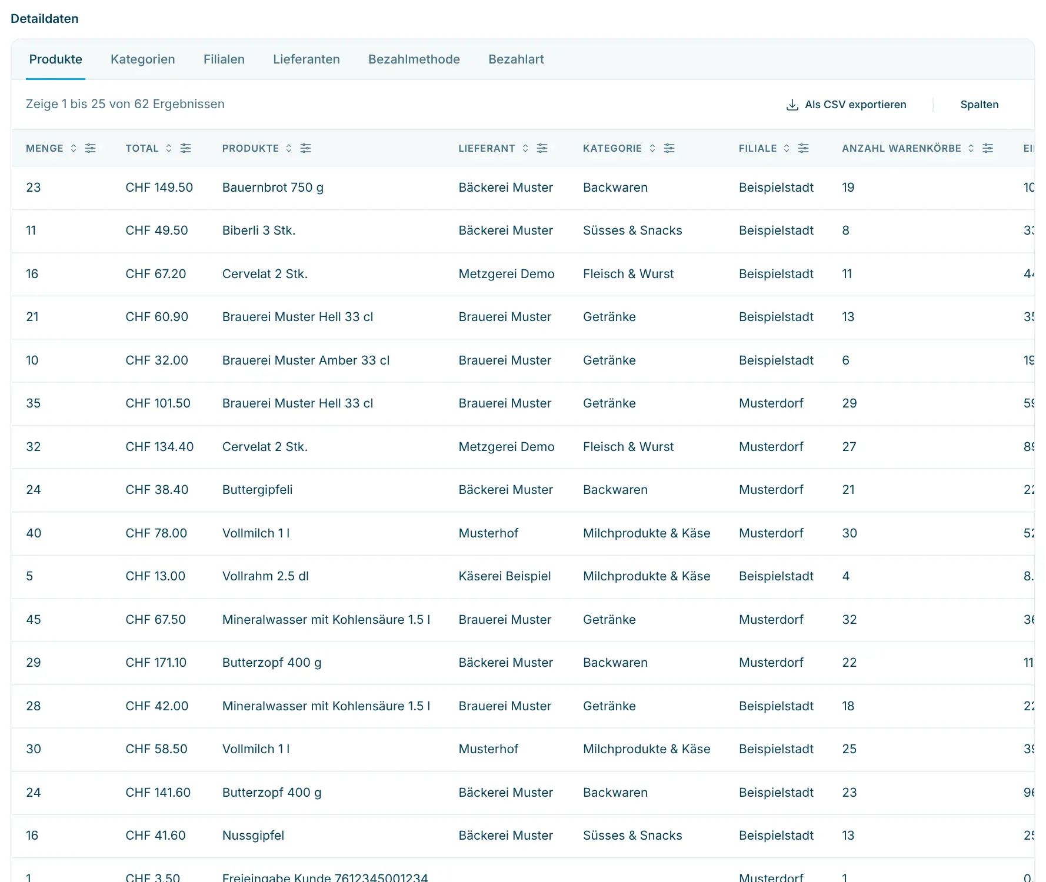Open filter options for Filiale column
The image size is (1046, 882).
(x=803, y=148)
